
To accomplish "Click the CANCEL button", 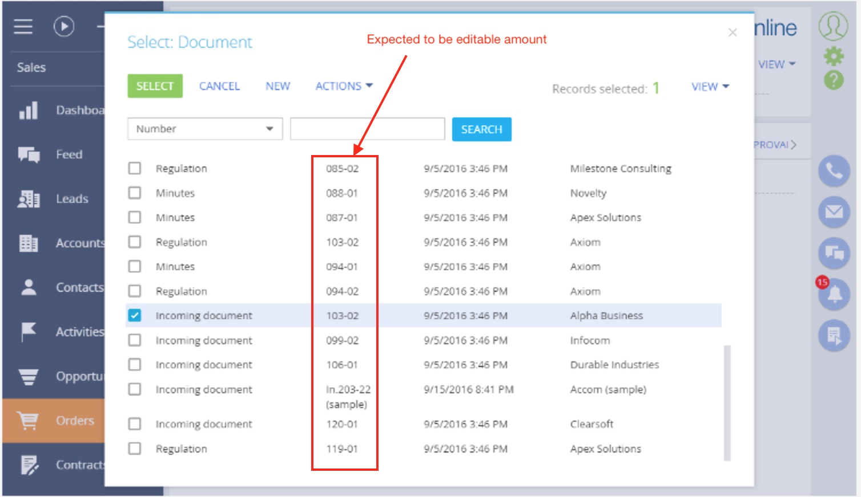I will (x=219, y=86).
